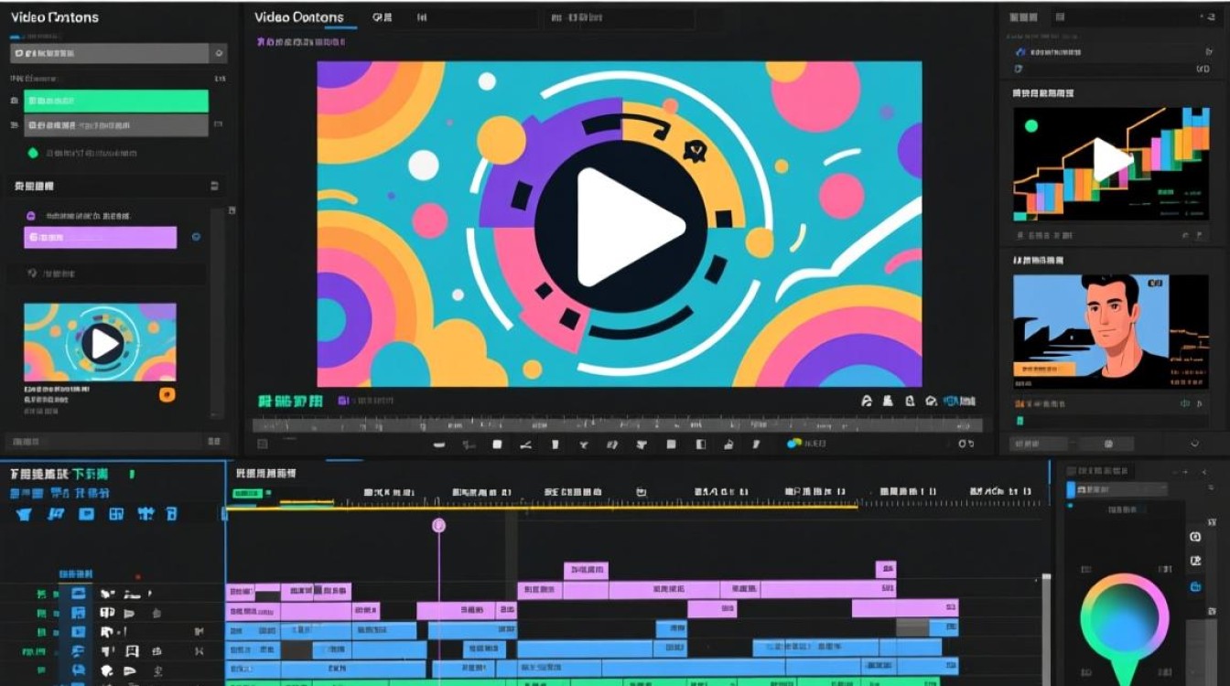
Task: Click the blue label right of the preview's icon row
Action: [960, 402]
